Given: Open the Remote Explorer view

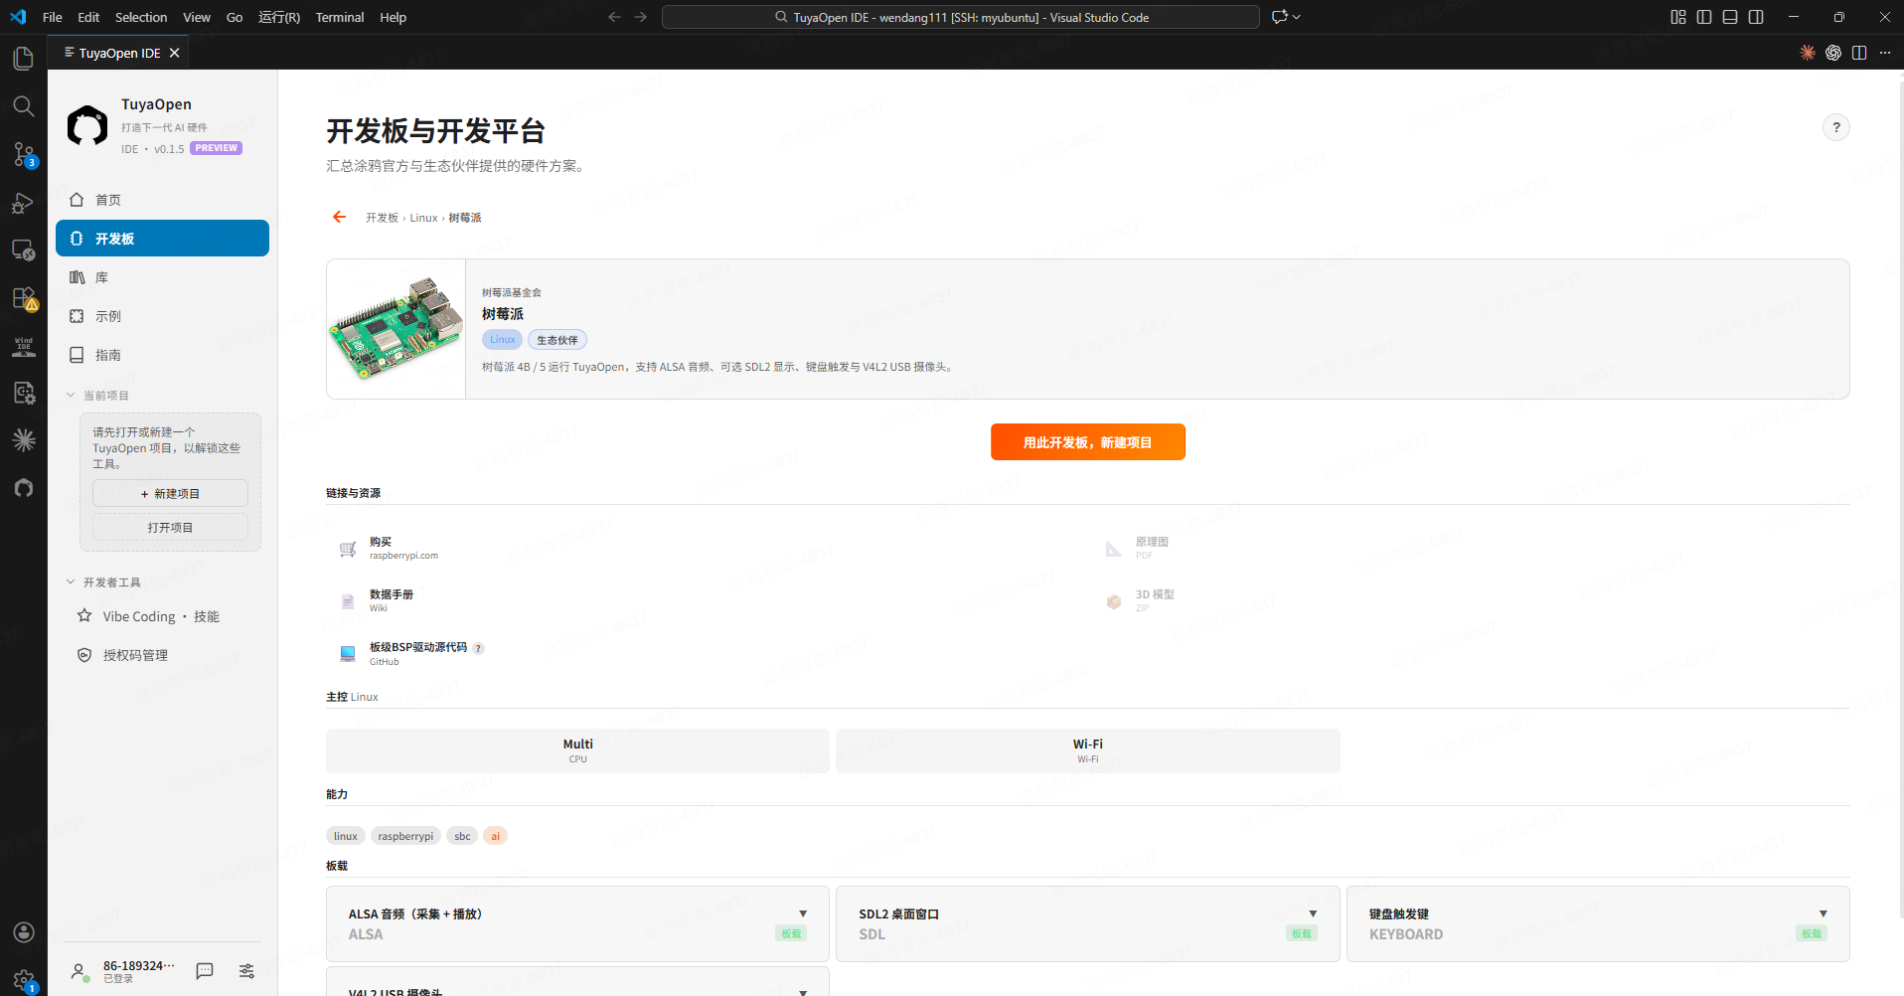Looking at the screenshot, I should click(23, 249).
